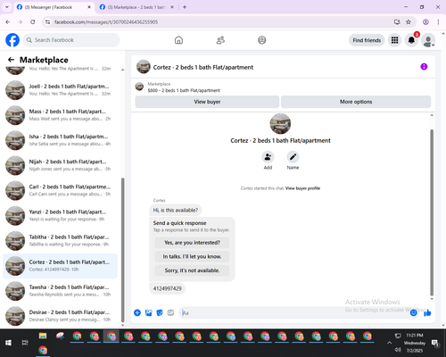Screen dimensions: 446x357
Task: Attach a photo with the image icon
Action: [148, 312]
